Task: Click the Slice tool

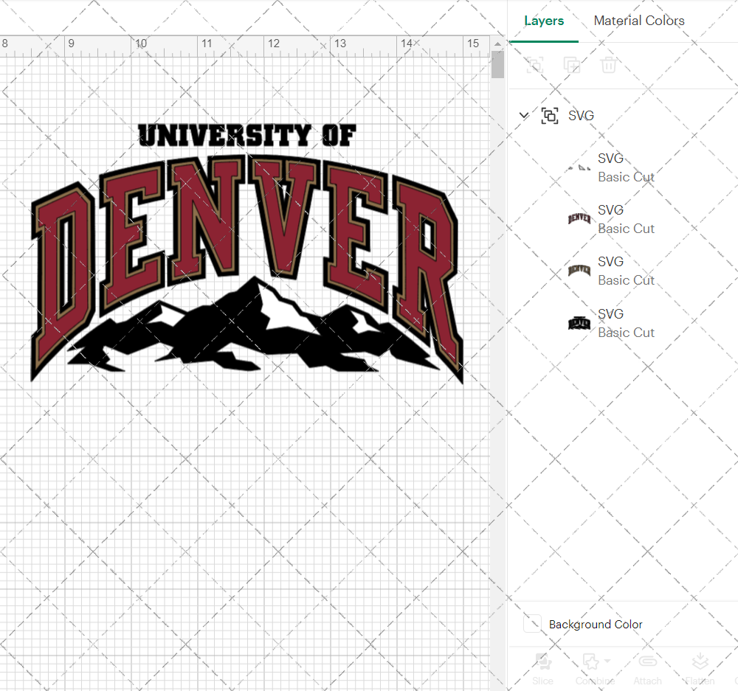Action: pyautogui.click(x=542, y=668)
